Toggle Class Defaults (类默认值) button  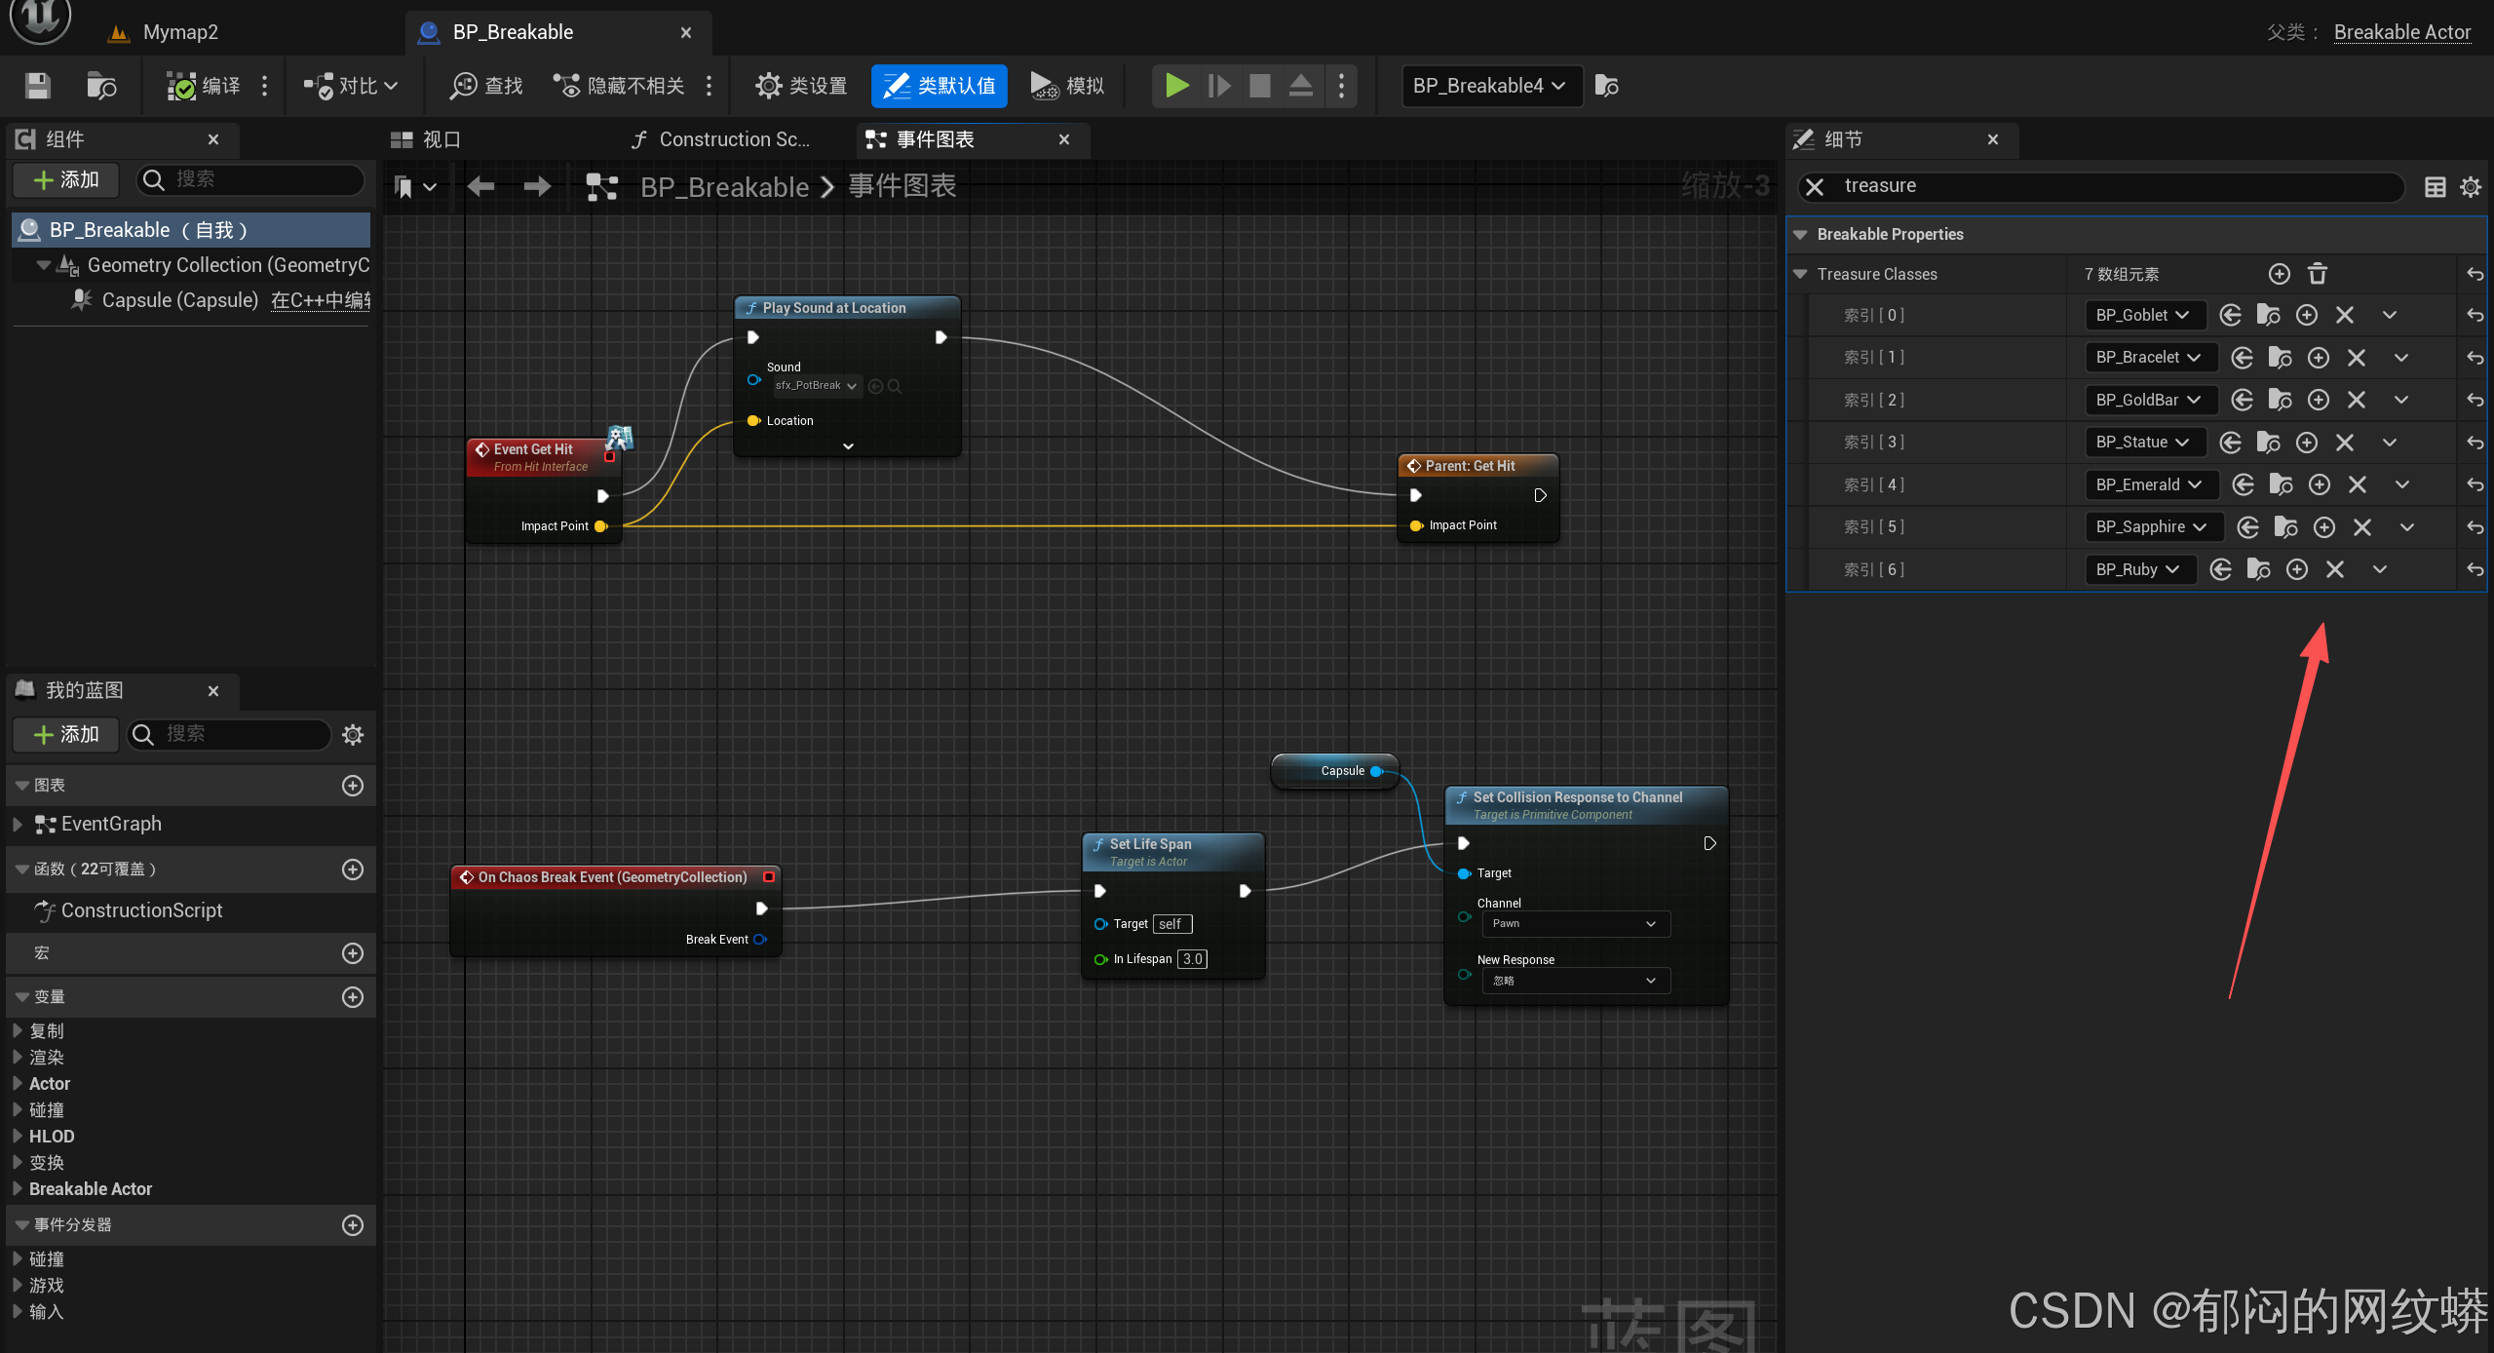tap(939, 86)
